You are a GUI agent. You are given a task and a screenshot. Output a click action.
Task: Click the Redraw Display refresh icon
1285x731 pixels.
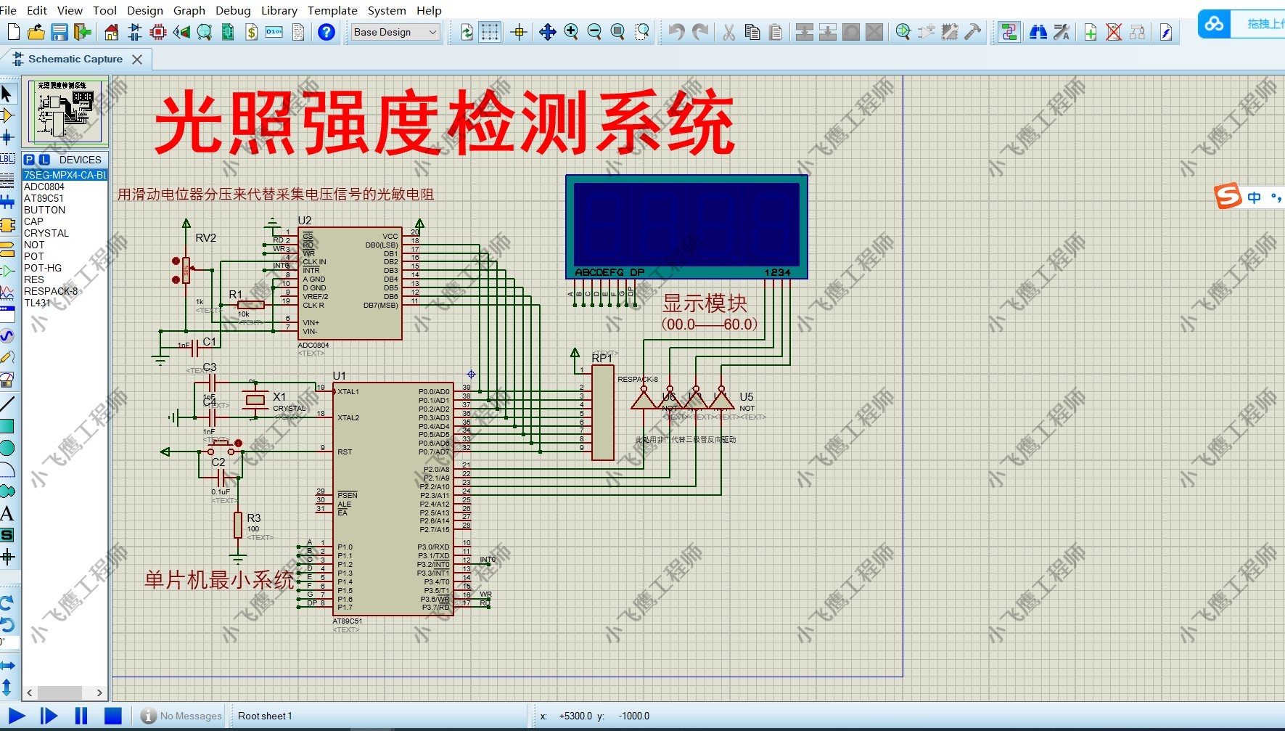(x=467, y=32)
